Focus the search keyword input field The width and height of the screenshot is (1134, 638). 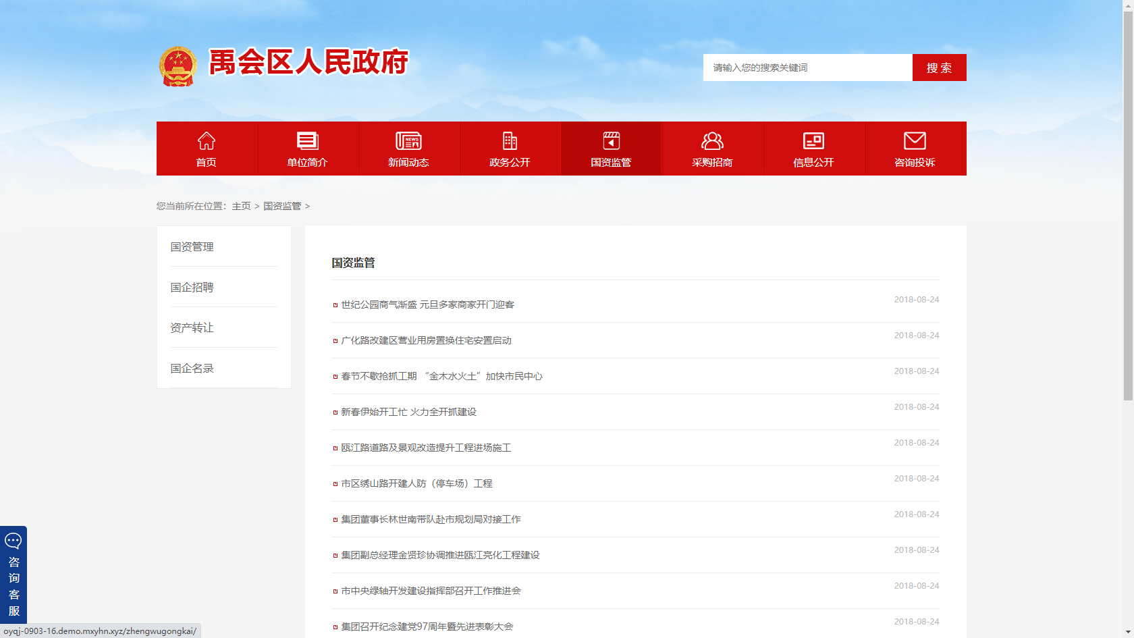808,68
